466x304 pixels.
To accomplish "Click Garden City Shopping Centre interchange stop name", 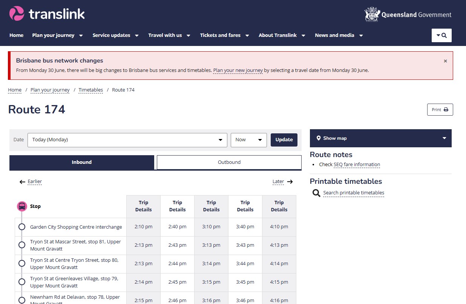I will click(x=76, y=227).
